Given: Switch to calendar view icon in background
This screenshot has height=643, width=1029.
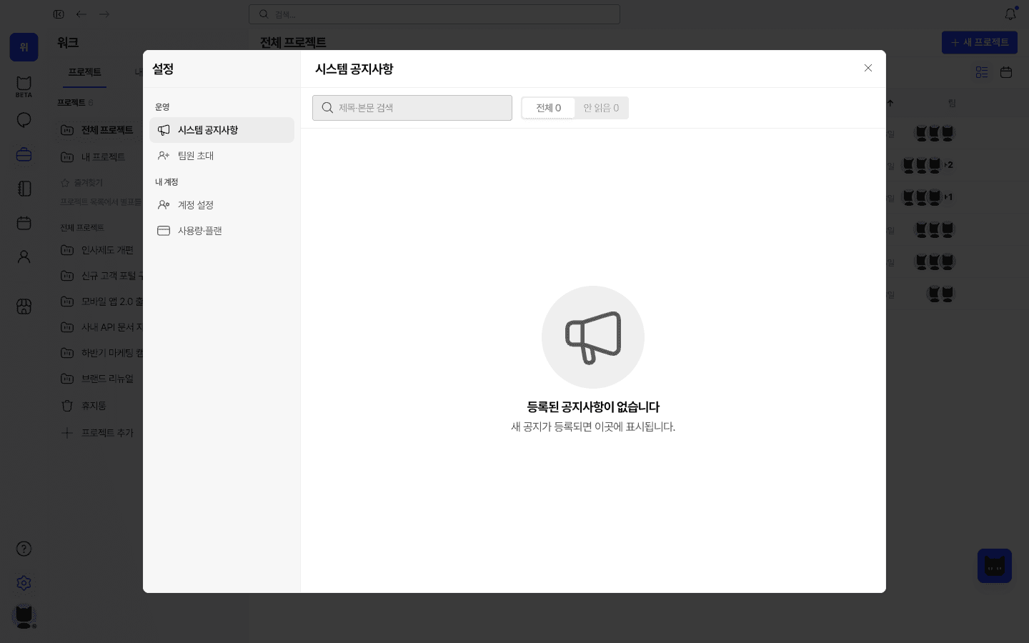Looking at the screenshot, I should (1006, 72).
